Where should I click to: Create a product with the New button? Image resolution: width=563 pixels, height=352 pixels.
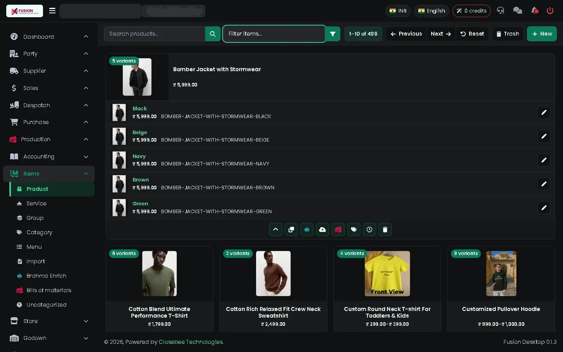tap(542, 34)
